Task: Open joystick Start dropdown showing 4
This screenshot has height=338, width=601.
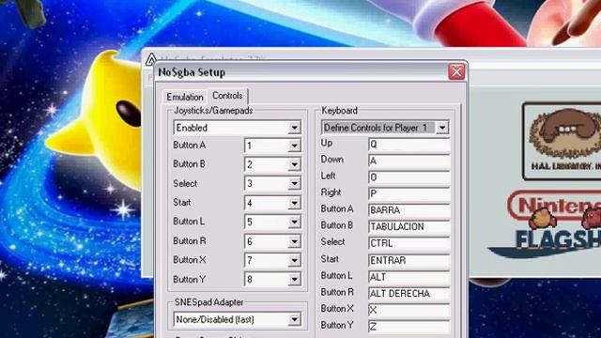Action: 272,203
